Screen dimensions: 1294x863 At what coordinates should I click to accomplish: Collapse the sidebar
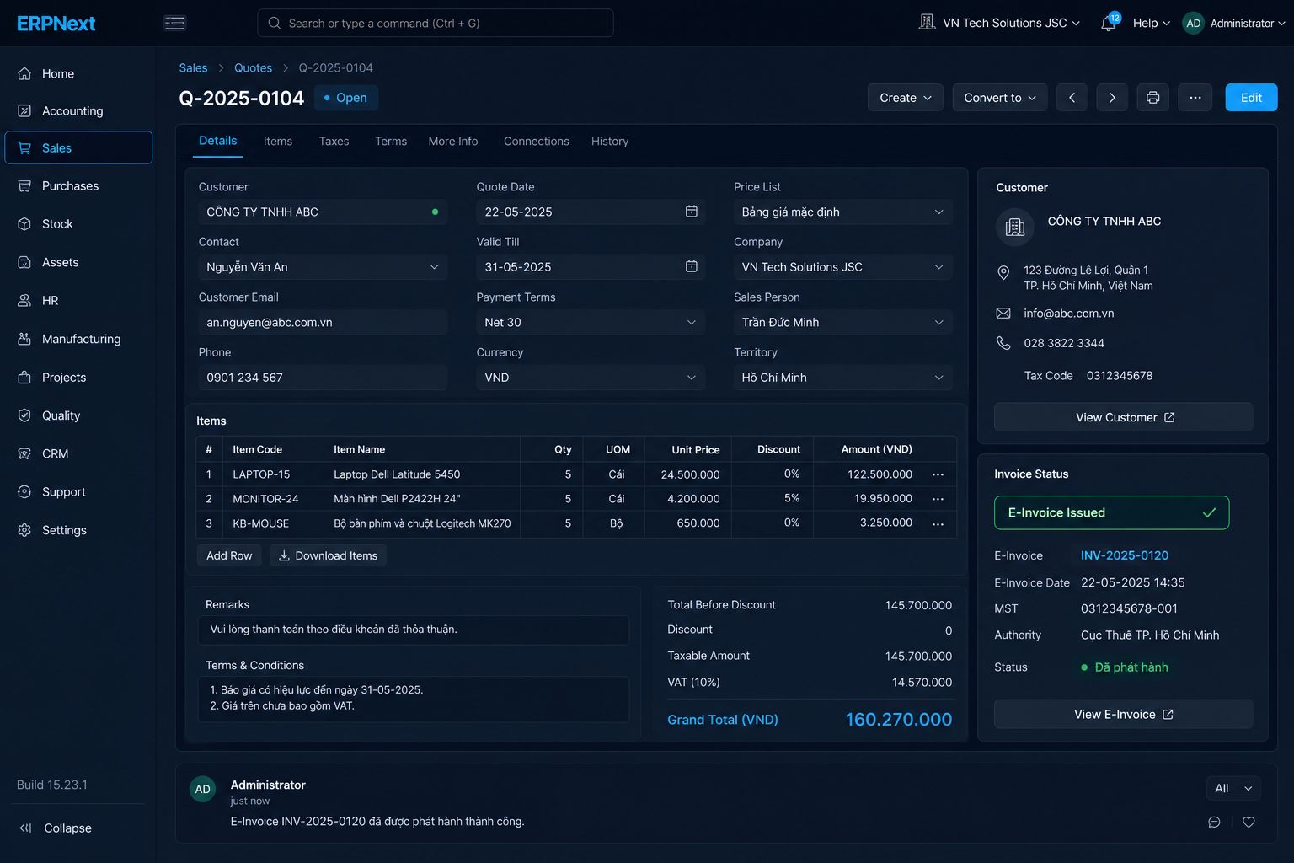tap(56, 828)
